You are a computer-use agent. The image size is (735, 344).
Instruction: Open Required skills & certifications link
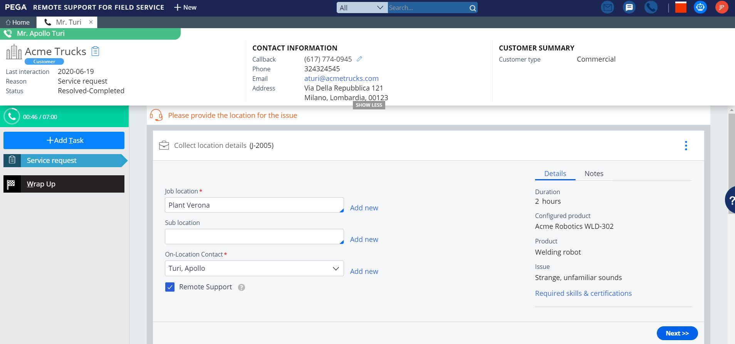583,293
